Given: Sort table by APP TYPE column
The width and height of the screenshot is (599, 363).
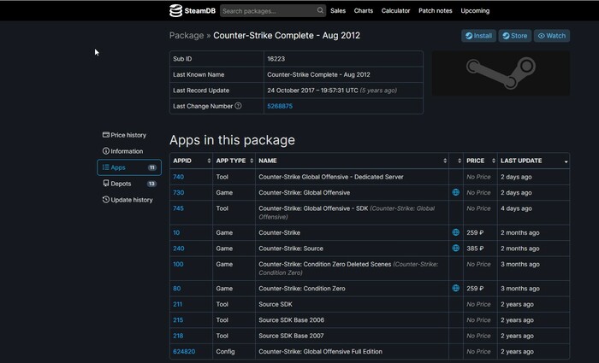Looking at the screenshot, I should coord(234,161).
